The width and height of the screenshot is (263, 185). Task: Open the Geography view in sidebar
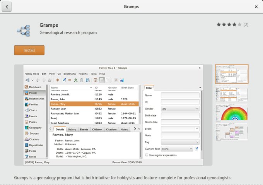35,127
